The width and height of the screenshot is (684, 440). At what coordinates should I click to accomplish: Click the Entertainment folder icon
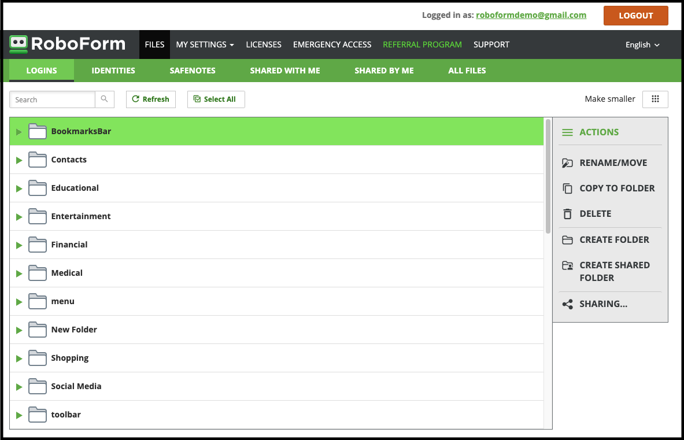click(38, 216)
